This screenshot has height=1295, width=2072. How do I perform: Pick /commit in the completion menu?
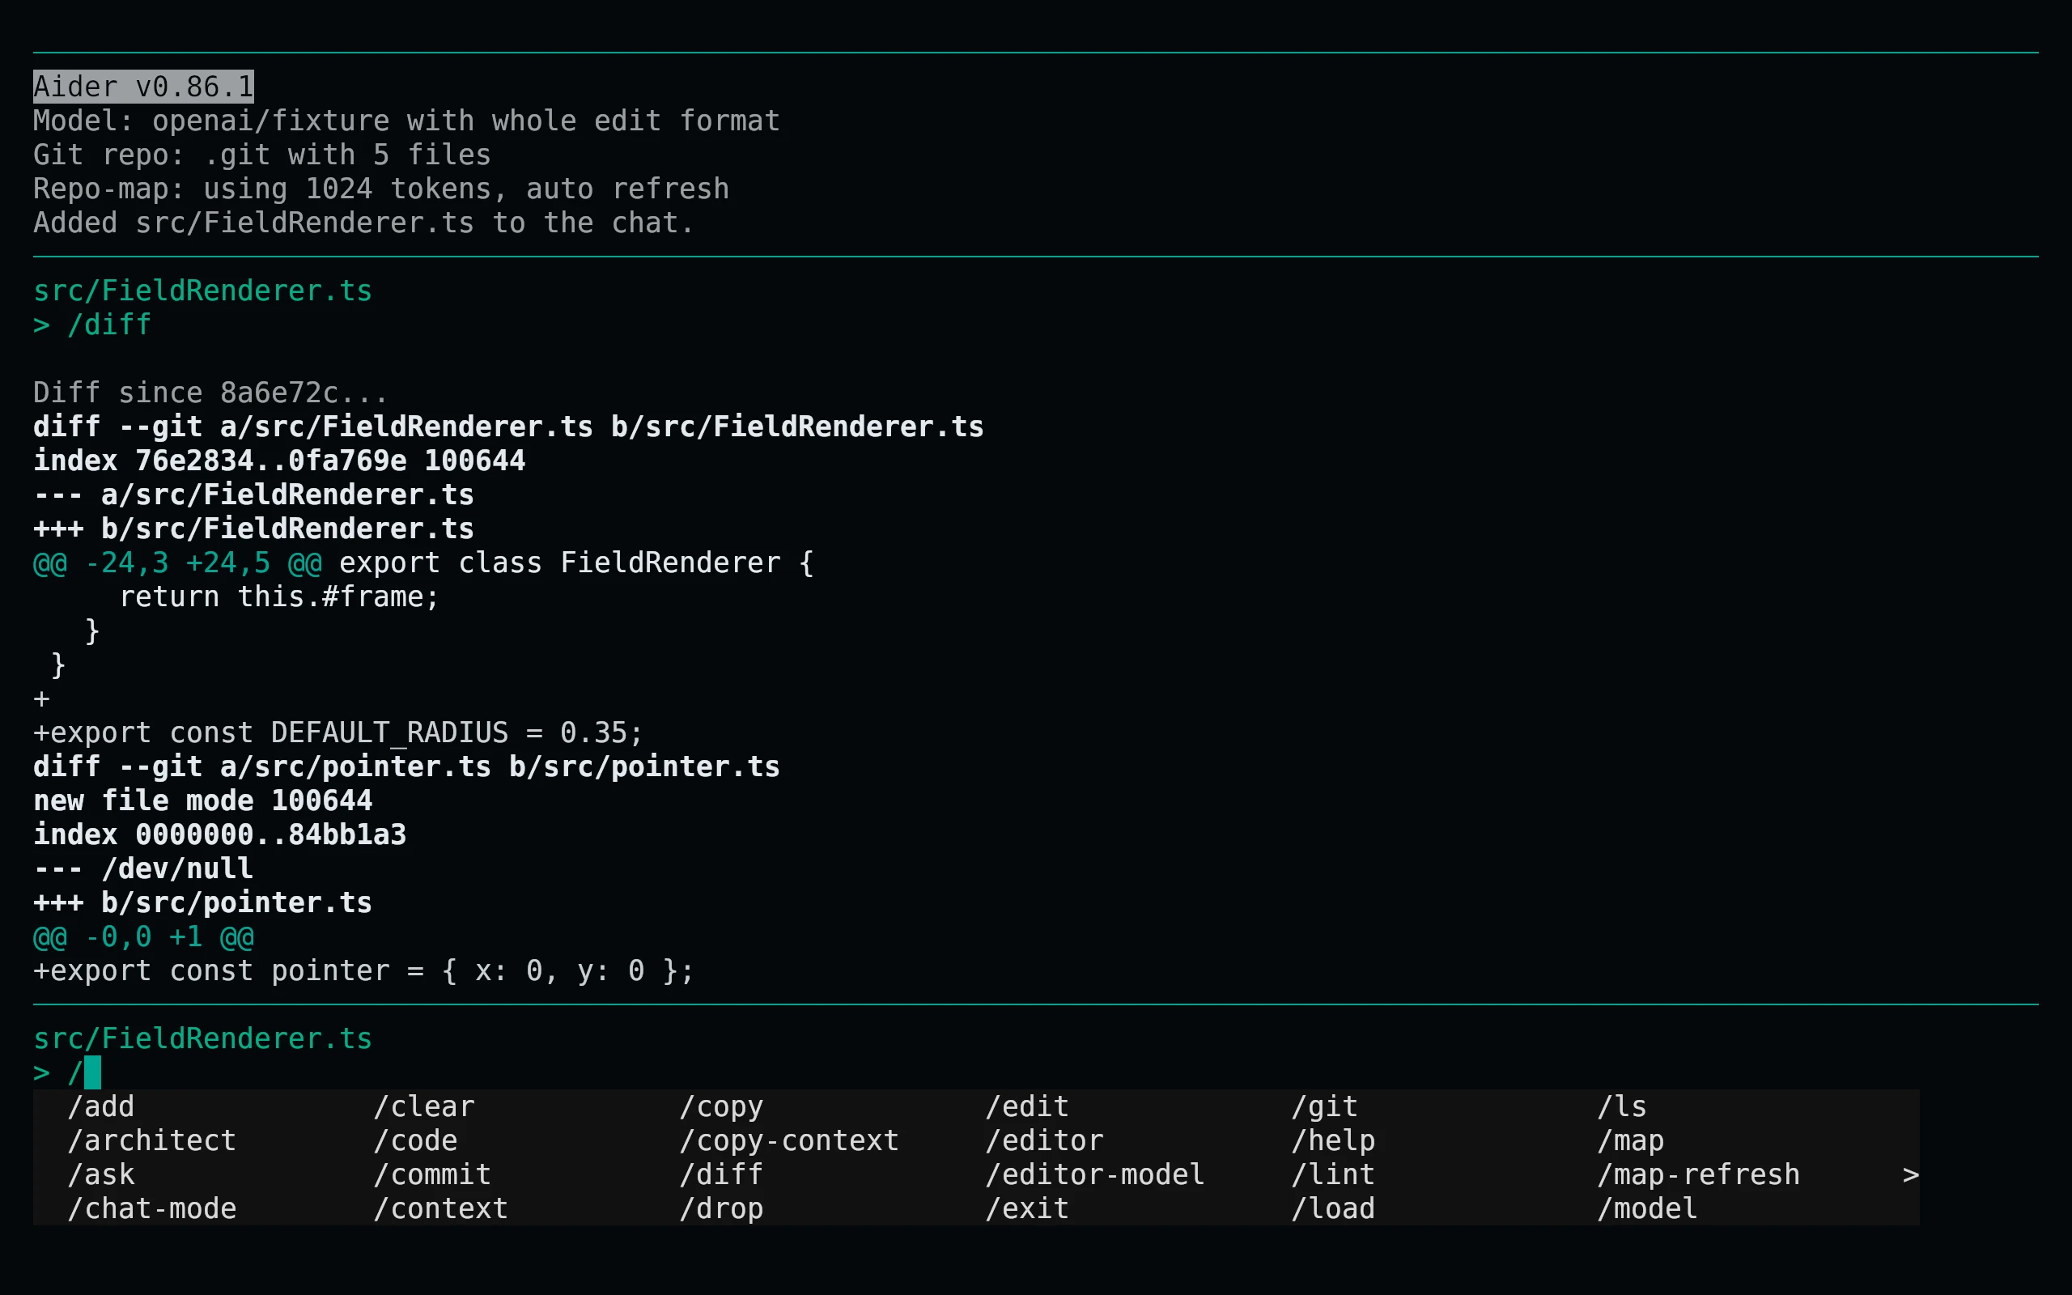[x=432, y=1175]
